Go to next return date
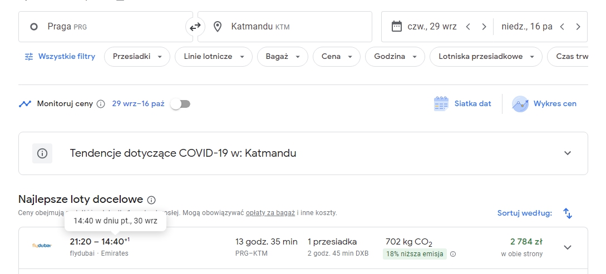The image size is (606, 274). [x=578, y=27]
